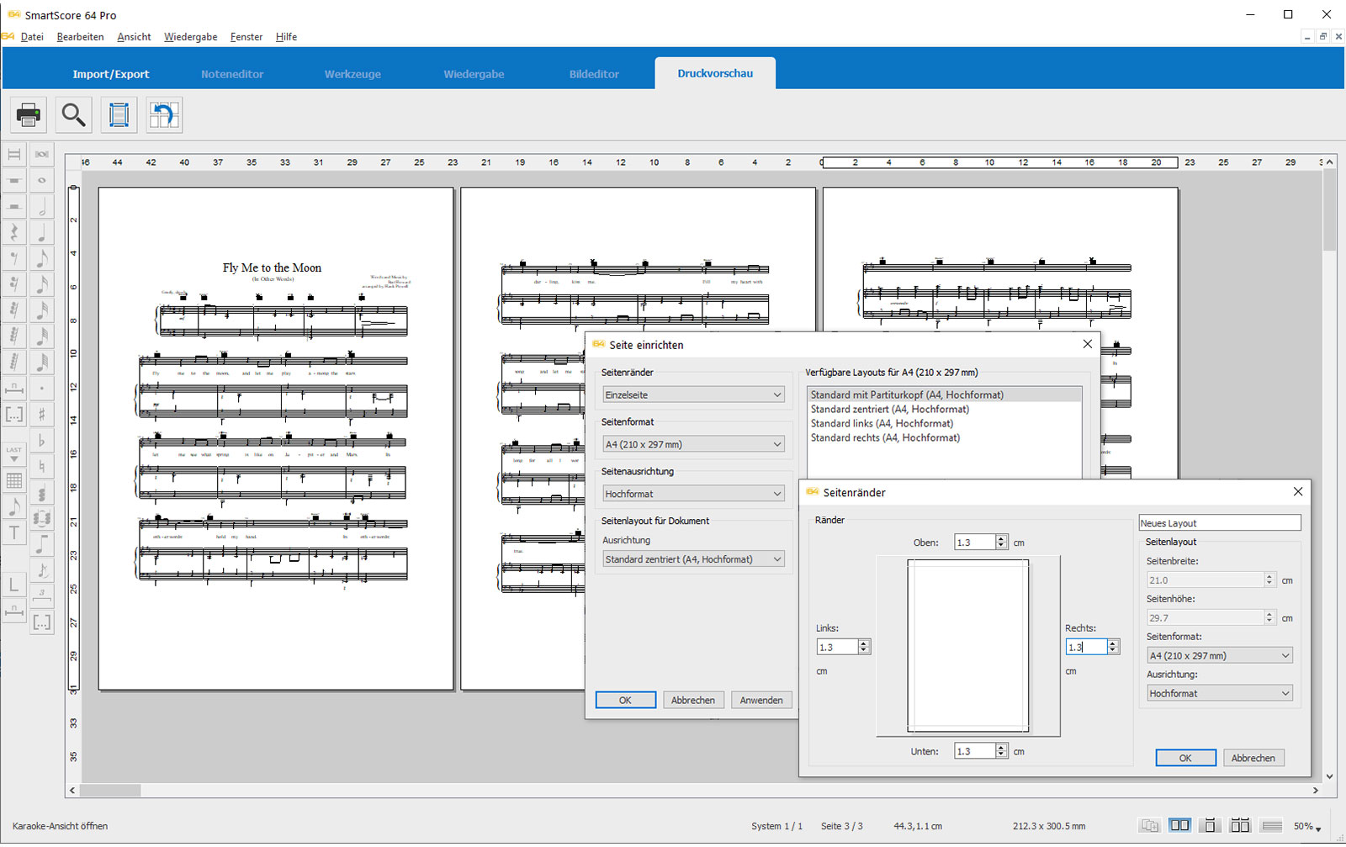Select the flat accidental tool
Image resolution: width=1346 pixels, height=847 pixels.
[x=42, y=441]
